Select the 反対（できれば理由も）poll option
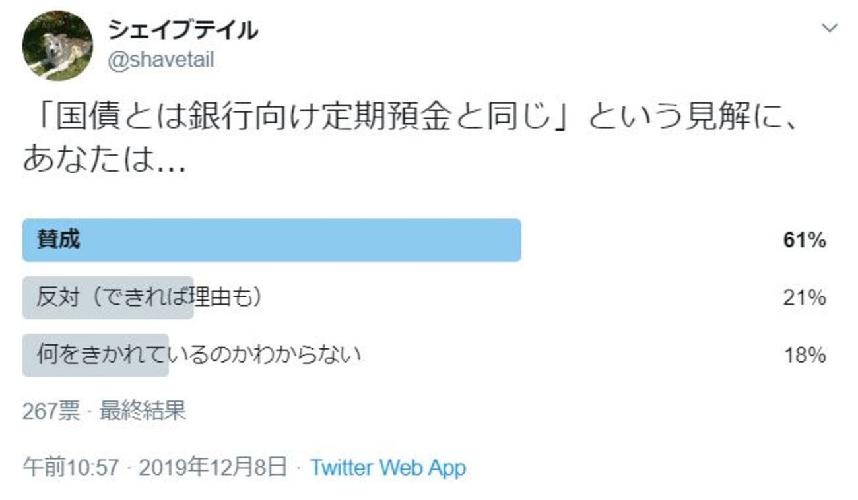This screenshot has width=858, height=500. tap(150, 297)
